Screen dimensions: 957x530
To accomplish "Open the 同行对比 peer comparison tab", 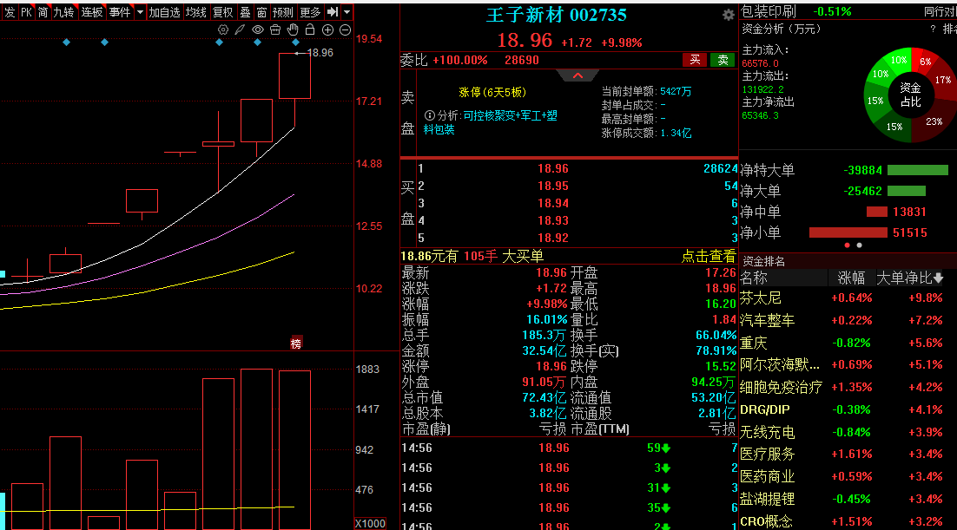I will point(940,11).
